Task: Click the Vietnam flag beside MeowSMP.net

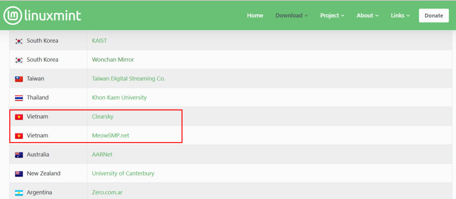Action: pos(19,136)
